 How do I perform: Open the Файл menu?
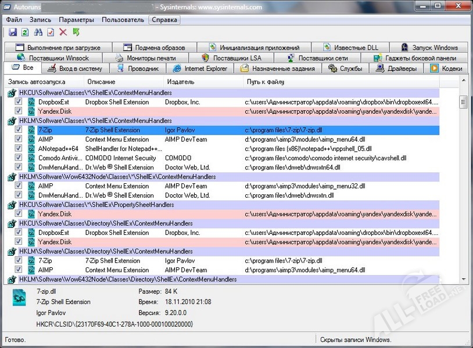coord(15,20)
